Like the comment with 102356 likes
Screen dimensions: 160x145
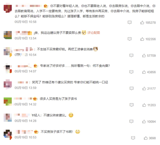click(x=142, y=39)
